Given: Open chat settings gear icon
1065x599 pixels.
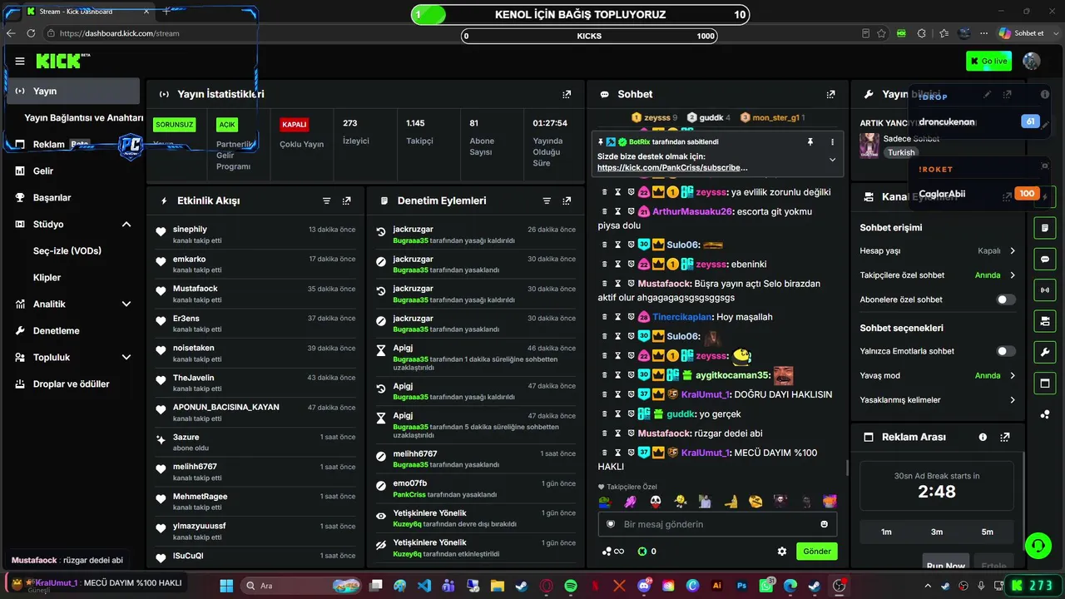Looking at the screenshot, I should click(x=782, y=551).
